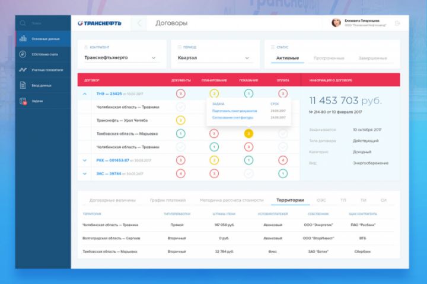Open Основные данные via its chart icon
This screenshot has height=284, width=427.
[23, 38]
